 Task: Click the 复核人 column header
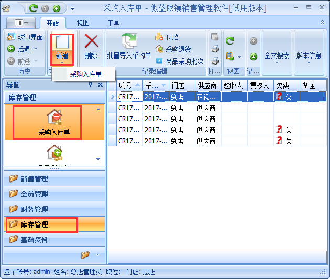click(260, 85)
